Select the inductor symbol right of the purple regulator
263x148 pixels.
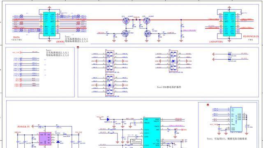(65, 135)
